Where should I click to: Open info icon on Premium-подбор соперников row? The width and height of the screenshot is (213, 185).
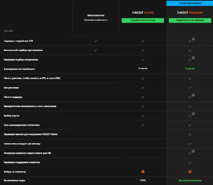(193, 58)
